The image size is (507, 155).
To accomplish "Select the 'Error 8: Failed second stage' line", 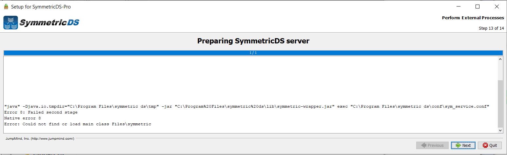I will [41, 113].
